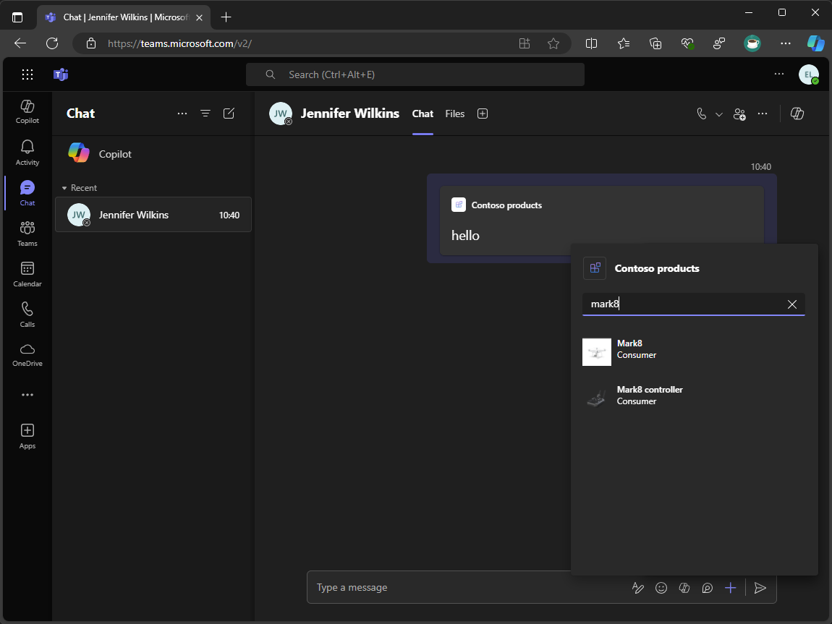Open OneDrive from the rail
Screen dimensions: 832x624
[x=27, y=355]
